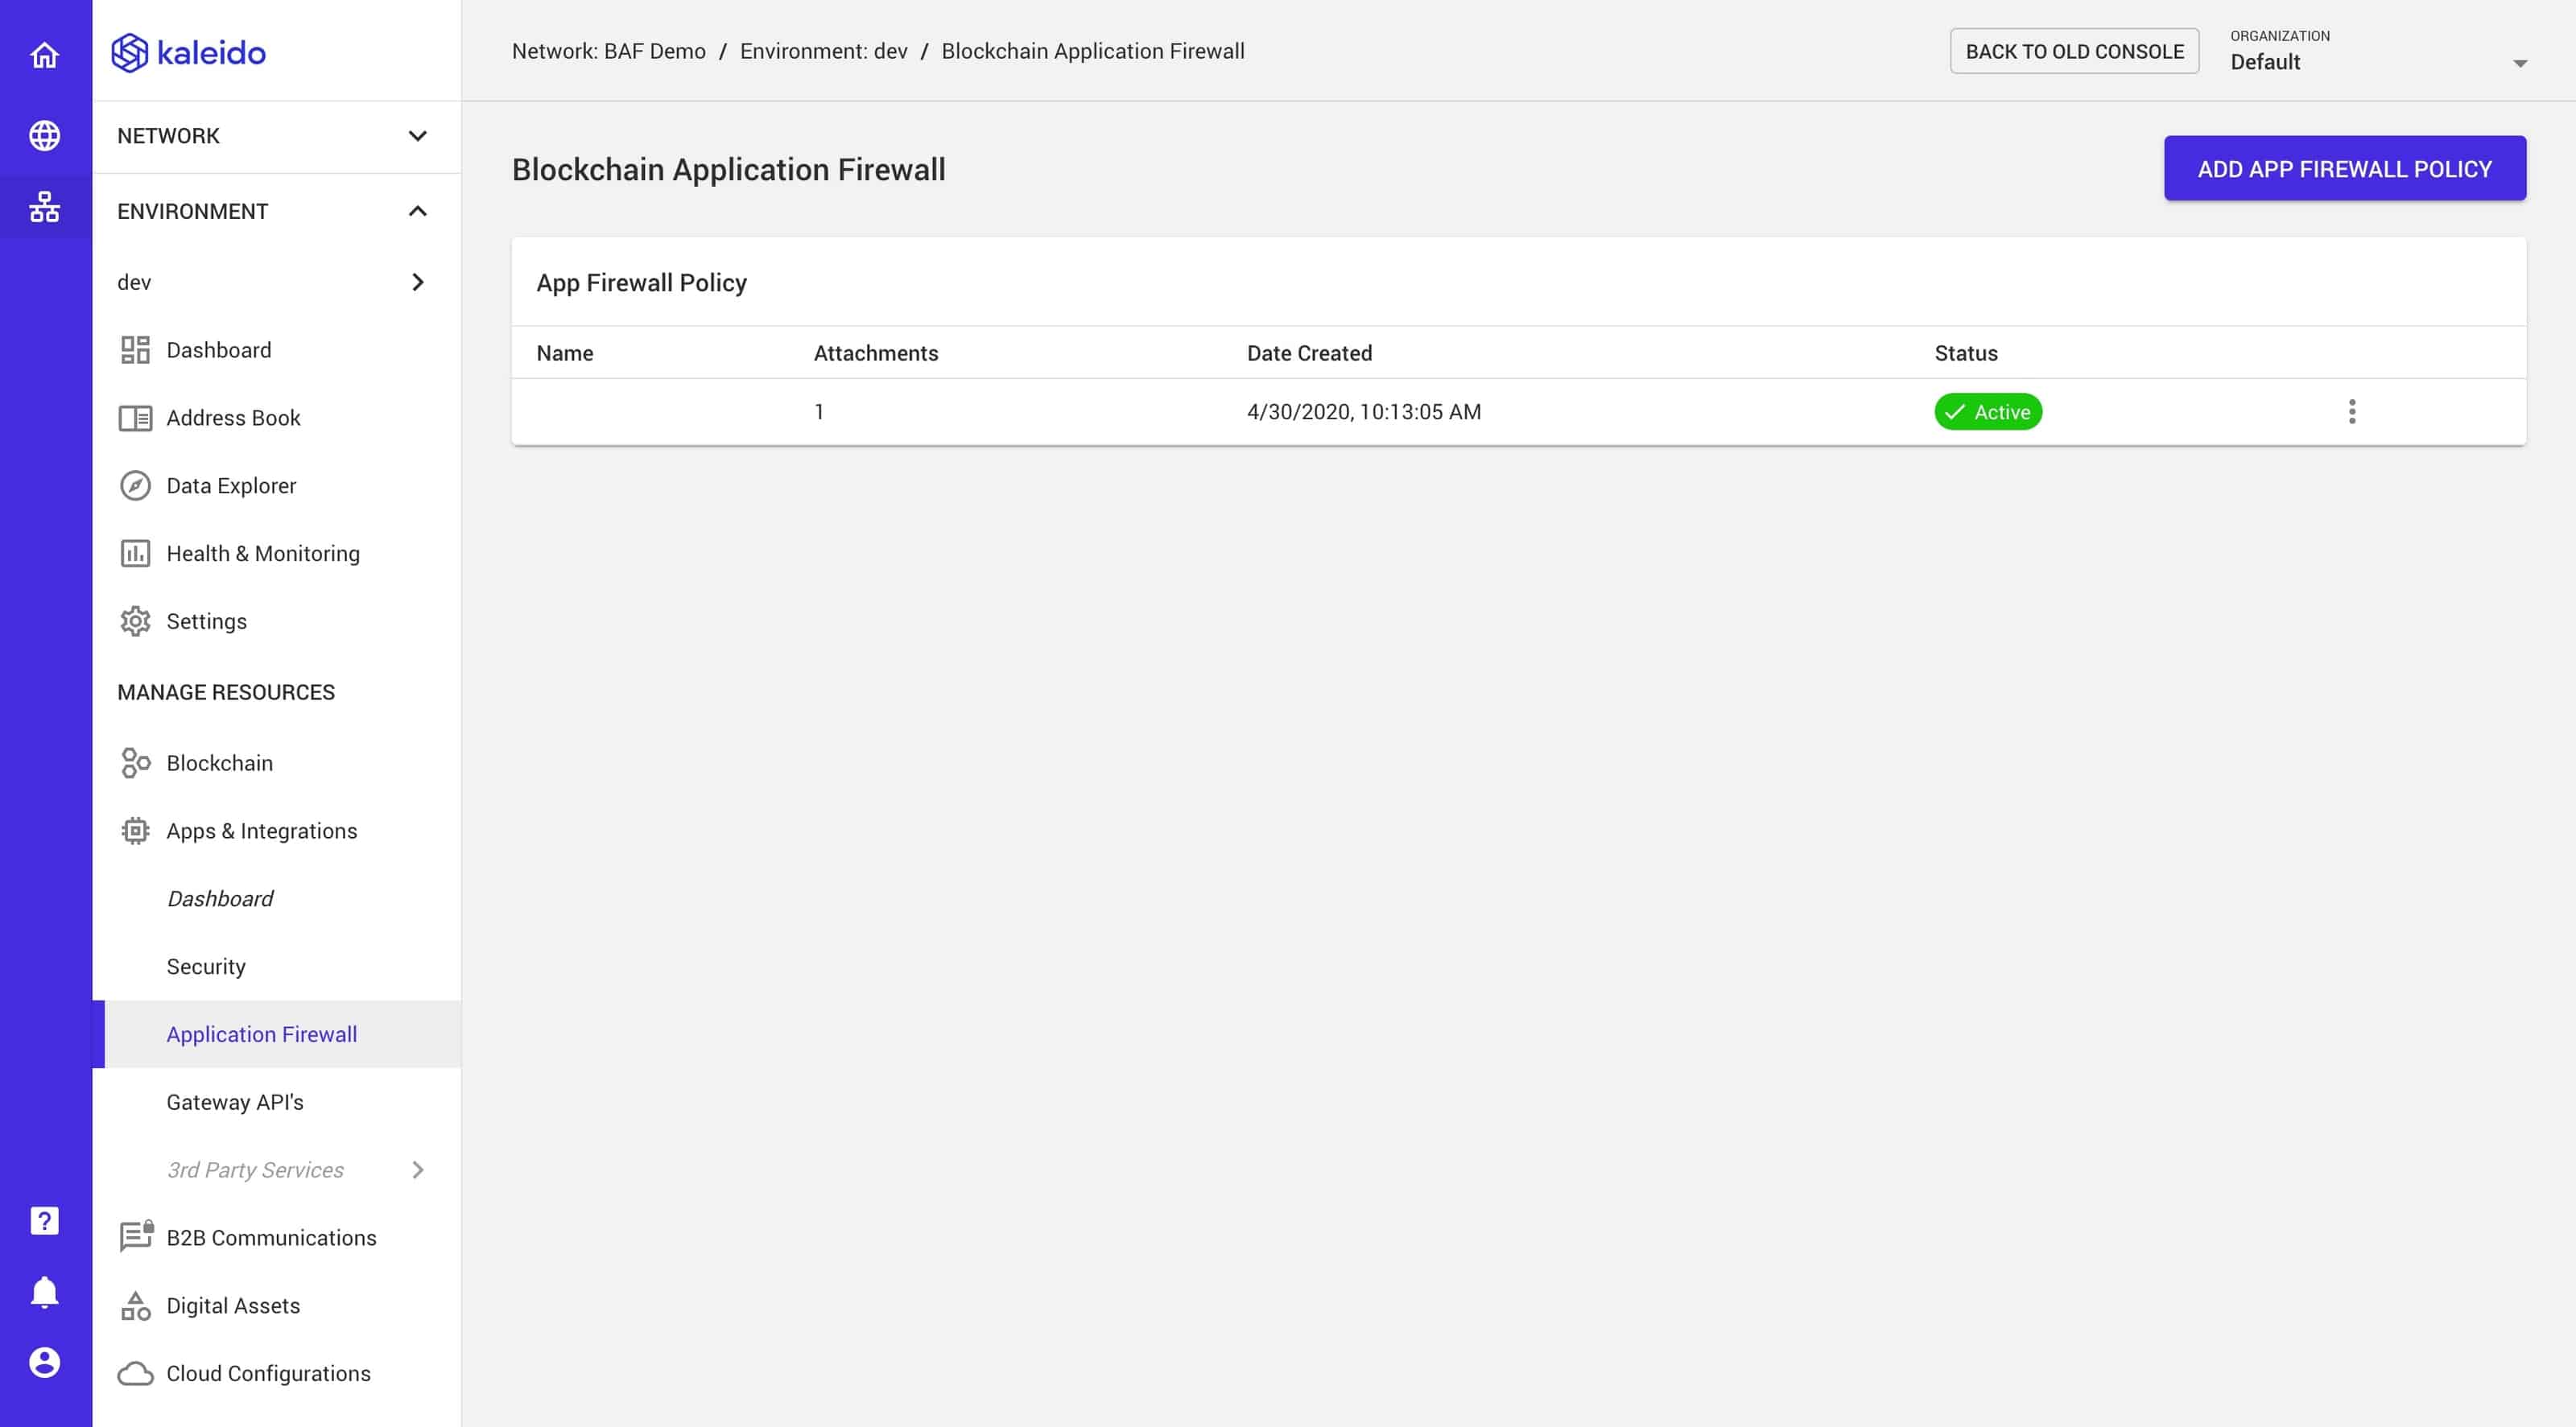Expand the 3rd Party Services submenu

point(419,1170)
